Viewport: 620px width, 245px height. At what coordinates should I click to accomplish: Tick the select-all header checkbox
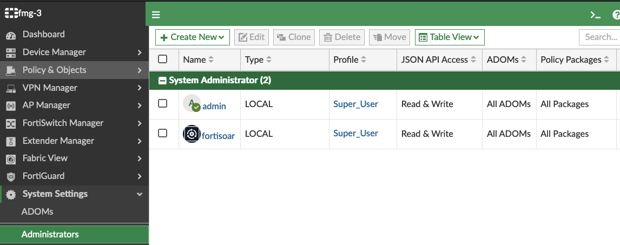click(x=162, y=59)
